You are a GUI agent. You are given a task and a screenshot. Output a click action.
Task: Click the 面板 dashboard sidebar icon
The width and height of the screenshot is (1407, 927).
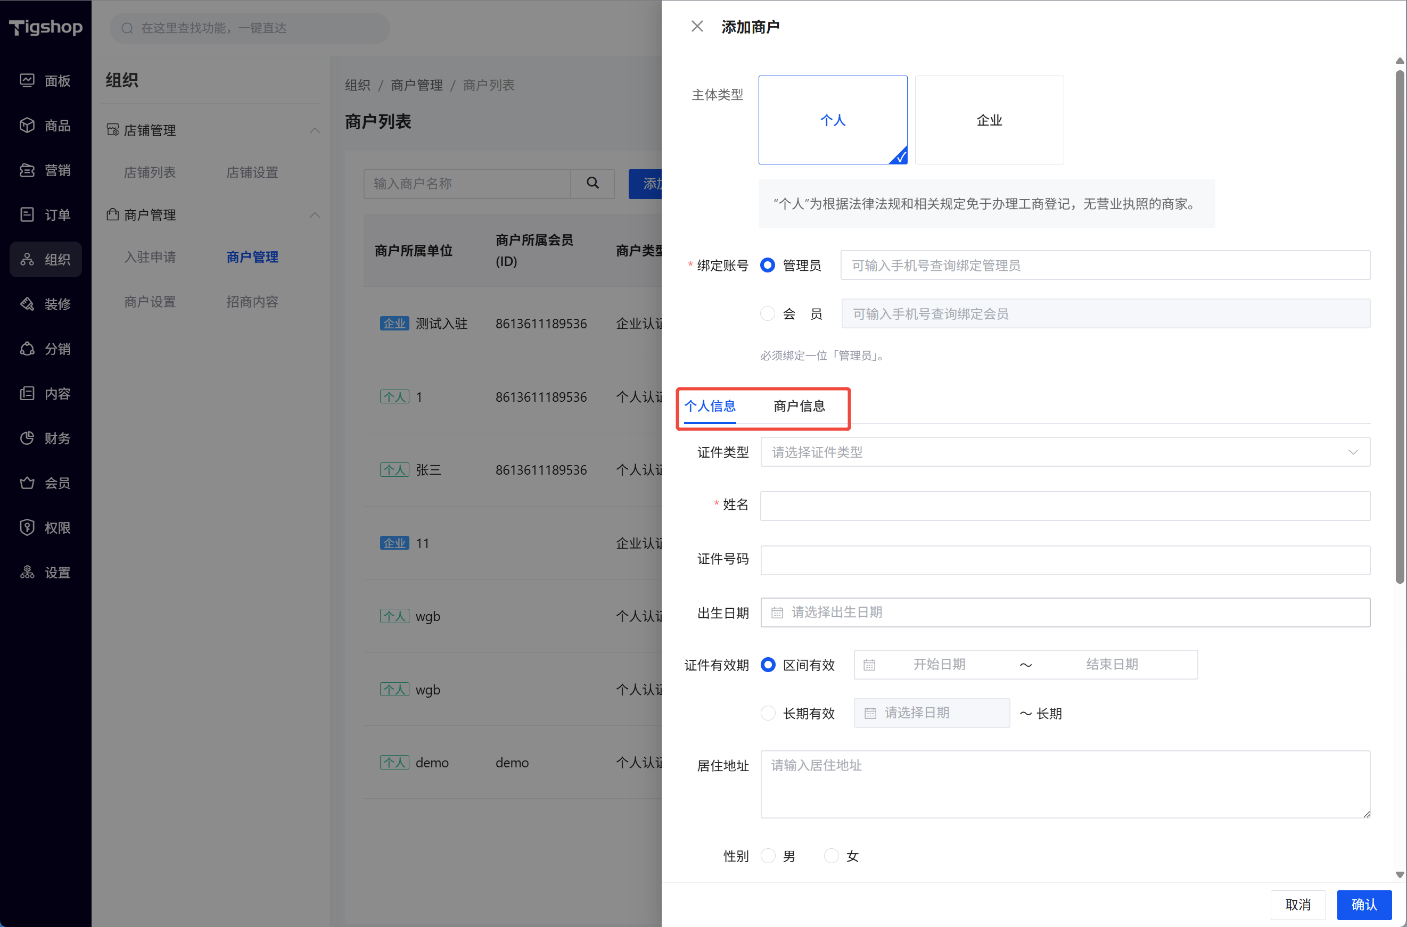27,80
